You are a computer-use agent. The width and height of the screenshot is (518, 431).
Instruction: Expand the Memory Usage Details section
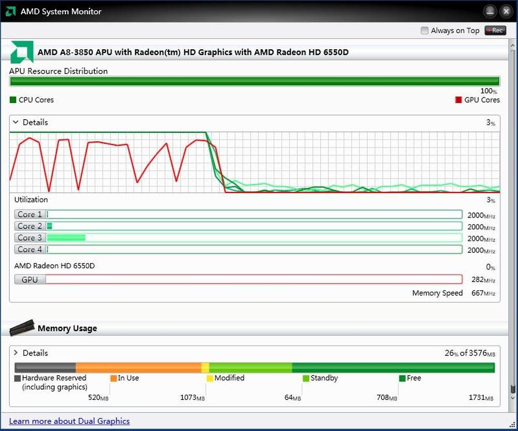tap(16, 353)
